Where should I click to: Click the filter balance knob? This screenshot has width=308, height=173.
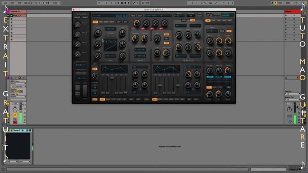[x=197, y=47]
